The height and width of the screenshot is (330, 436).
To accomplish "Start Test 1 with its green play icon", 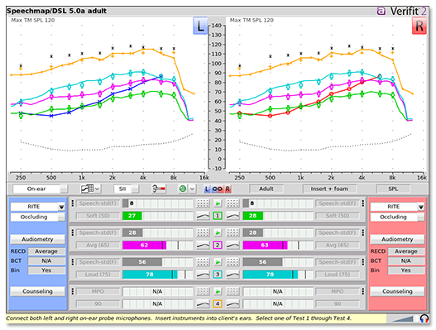I will [218, 203].
